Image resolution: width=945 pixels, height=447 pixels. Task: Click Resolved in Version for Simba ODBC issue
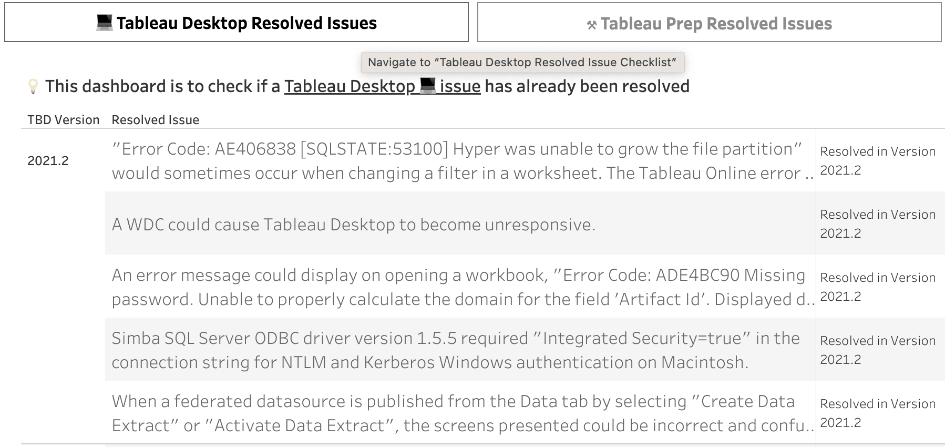click(x=877, y=350)
